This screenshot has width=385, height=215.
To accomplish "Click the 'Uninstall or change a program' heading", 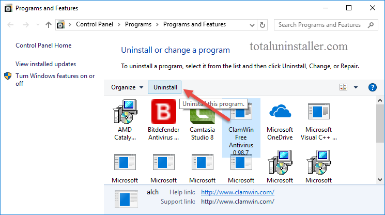I will pyautogui.click(x=175, y=50).
